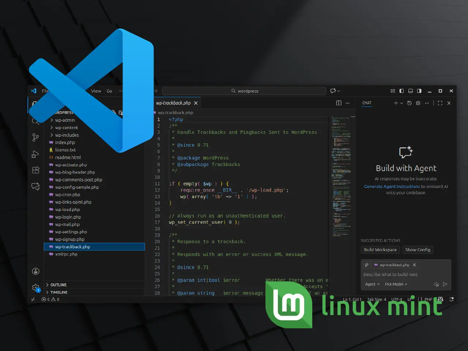This screenshot has height=351, width=468.
Task: Select the wp-trackback.php editor tab
Action: [x=173, y=103]
